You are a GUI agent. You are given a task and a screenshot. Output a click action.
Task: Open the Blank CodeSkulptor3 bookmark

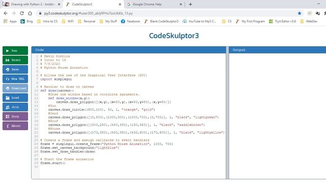click(x=161, y=21)
